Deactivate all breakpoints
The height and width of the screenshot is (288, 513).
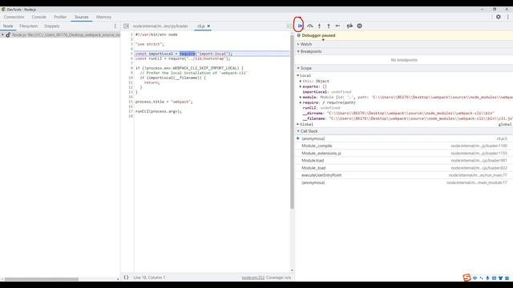(x=349, y=26)
